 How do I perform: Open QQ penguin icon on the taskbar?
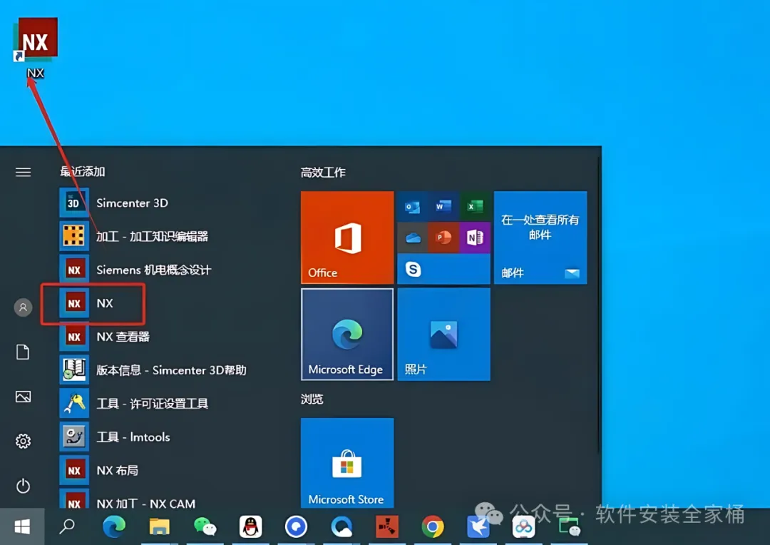click(250, 527)
